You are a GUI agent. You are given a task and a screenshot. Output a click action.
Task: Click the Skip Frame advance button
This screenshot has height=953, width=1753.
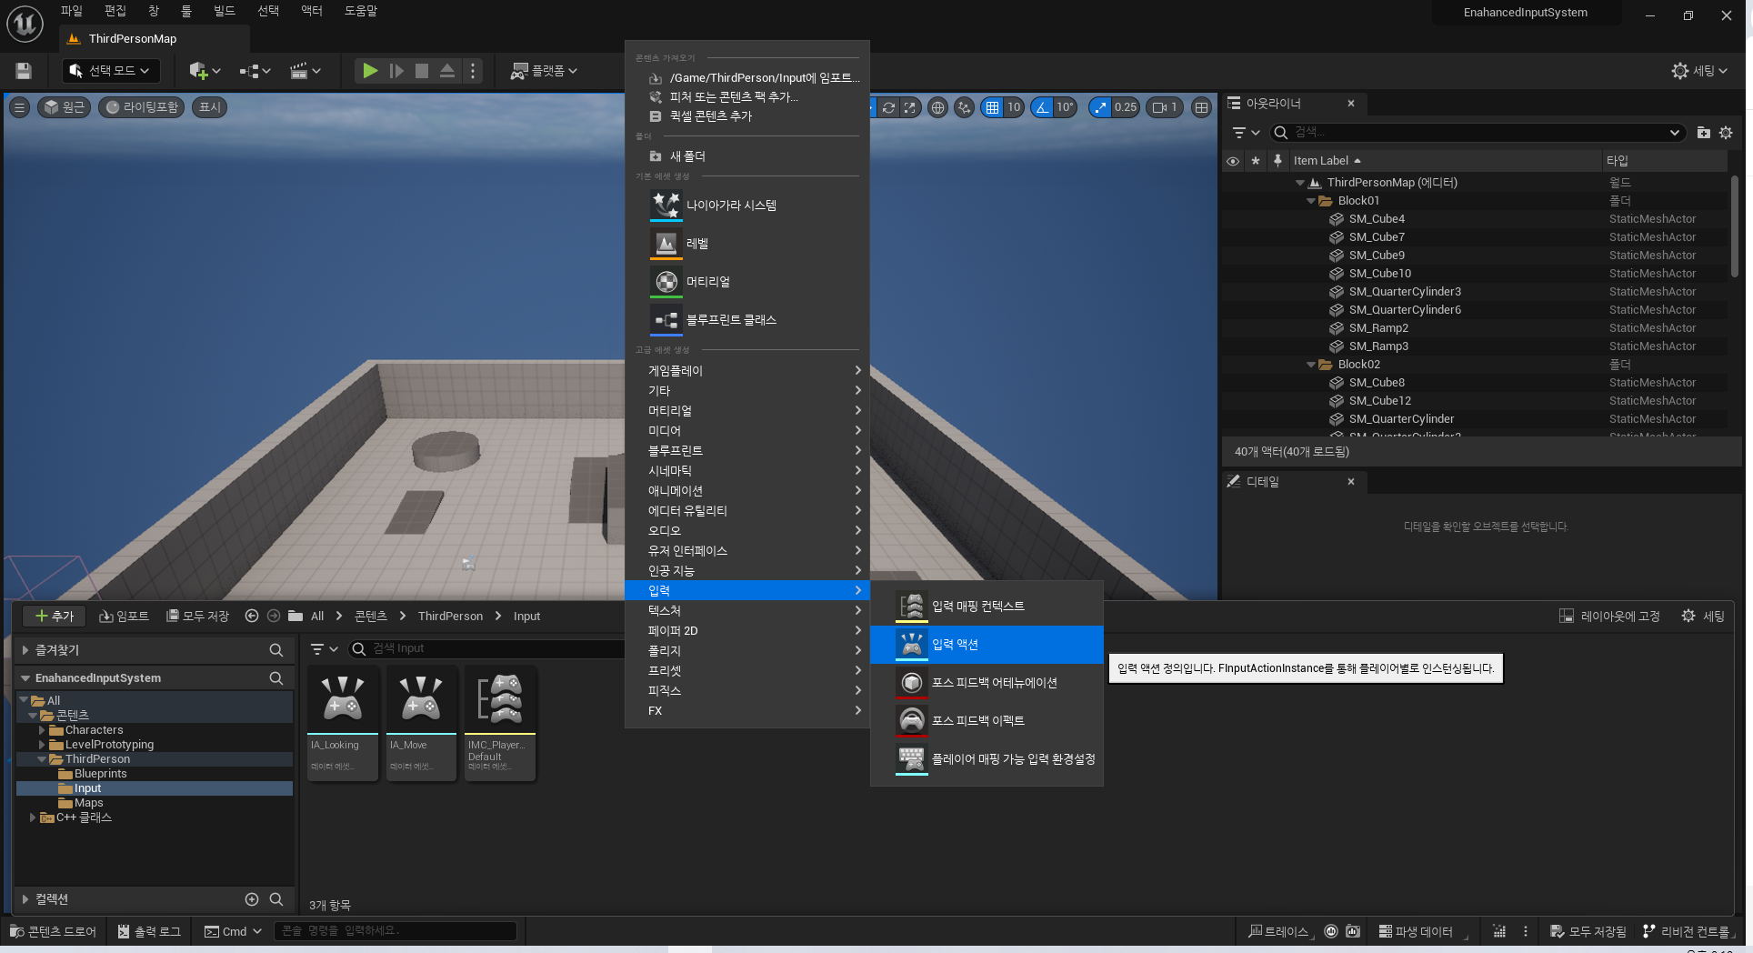(x=396, y=71)
